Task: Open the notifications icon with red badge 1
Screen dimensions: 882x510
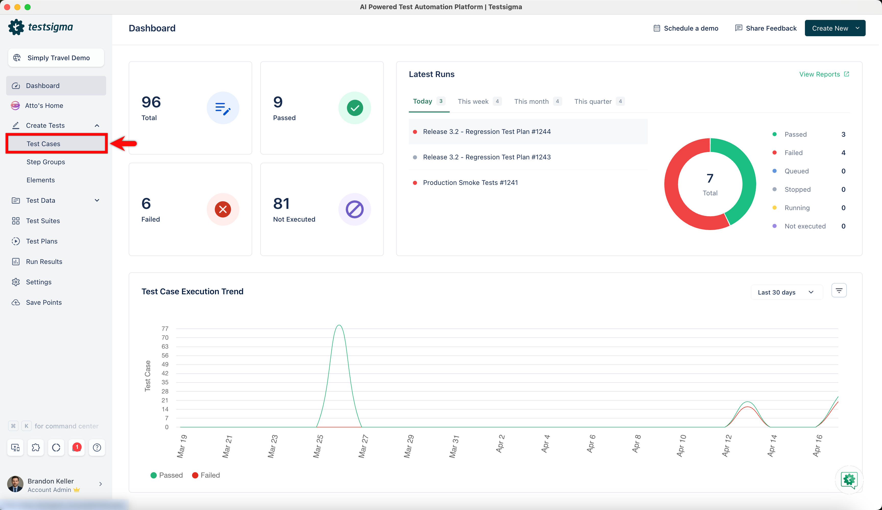Action: tap(77, 447)
